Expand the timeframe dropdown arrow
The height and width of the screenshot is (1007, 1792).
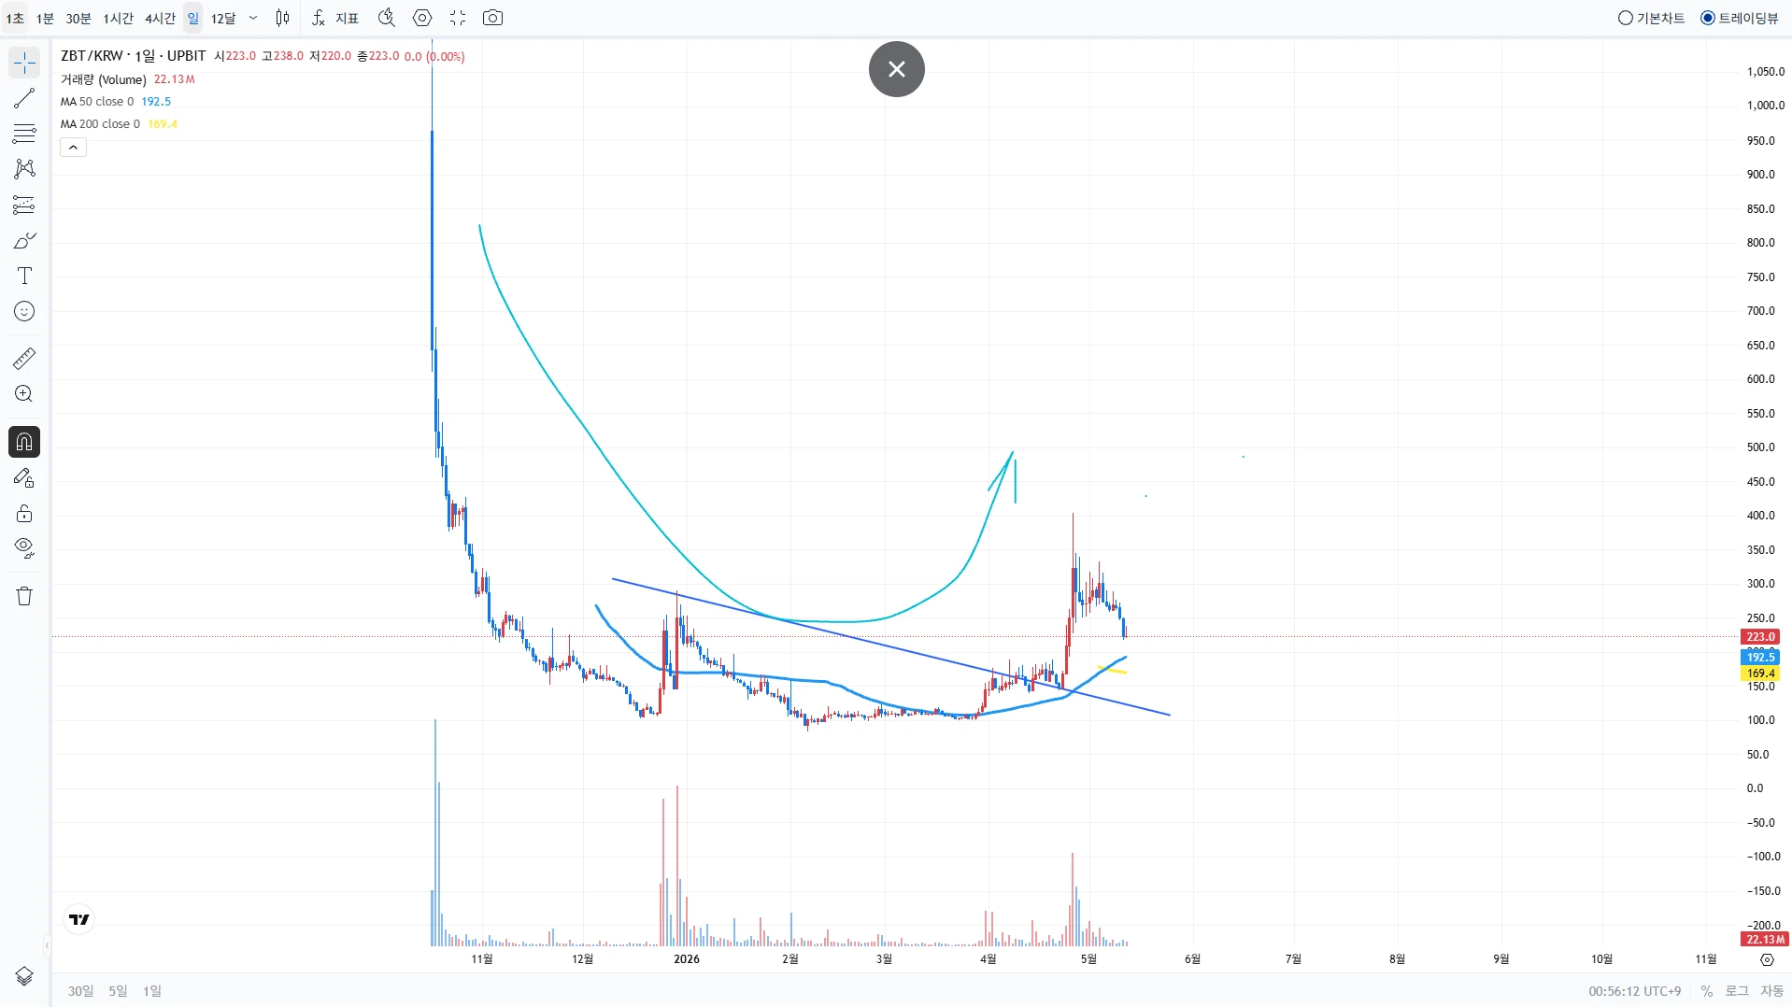tap(253, 18)
